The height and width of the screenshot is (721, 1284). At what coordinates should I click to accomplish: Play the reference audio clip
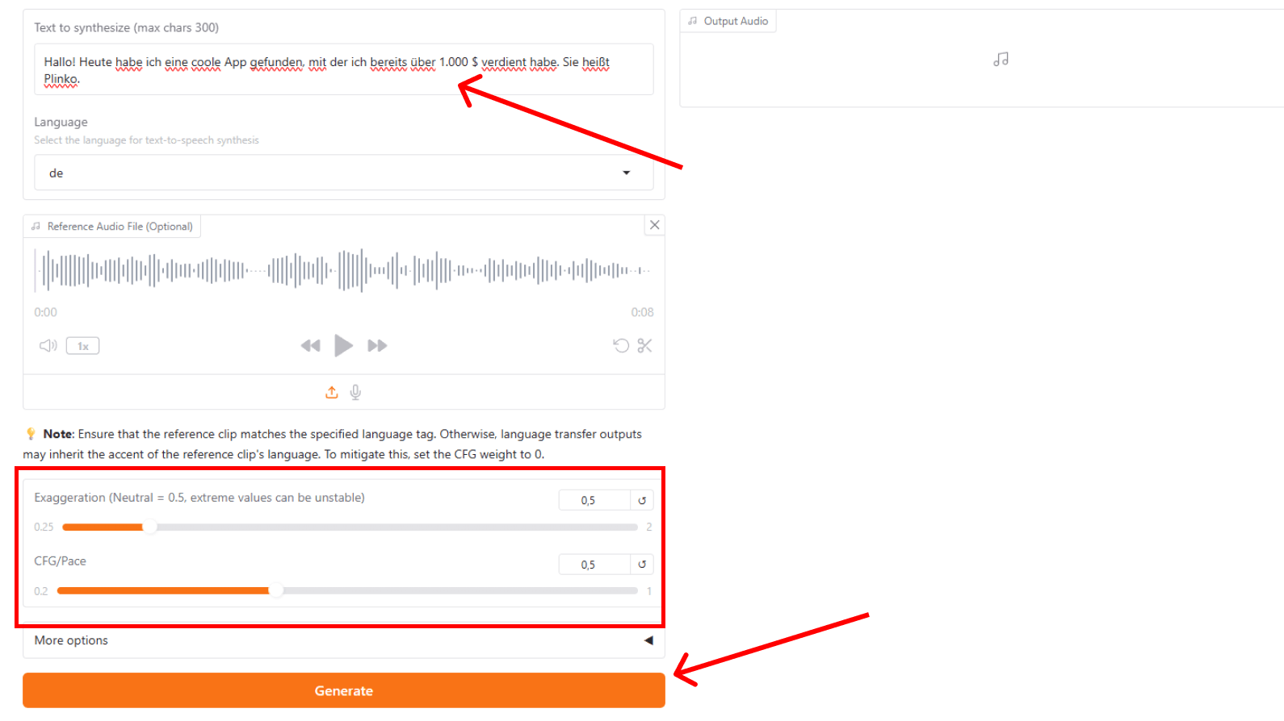(x=343, y=346)
